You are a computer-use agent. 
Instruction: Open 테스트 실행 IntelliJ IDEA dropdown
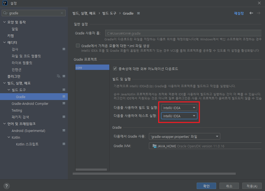click(179, 116)
